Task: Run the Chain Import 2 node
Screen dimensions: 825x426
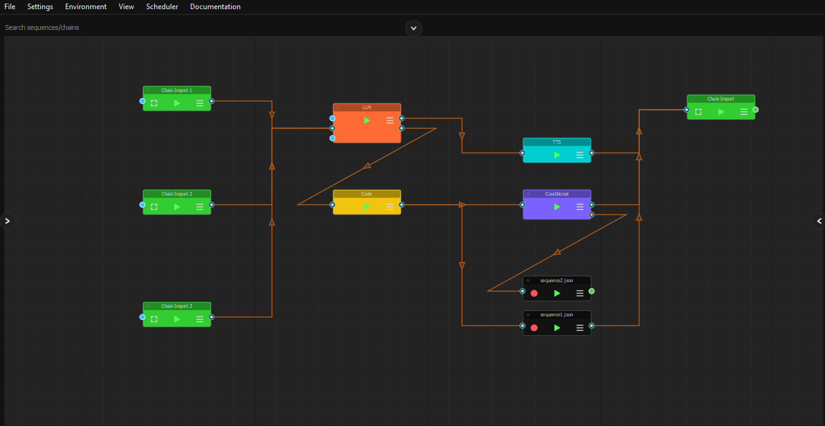Action: click(x=177, y=207)
